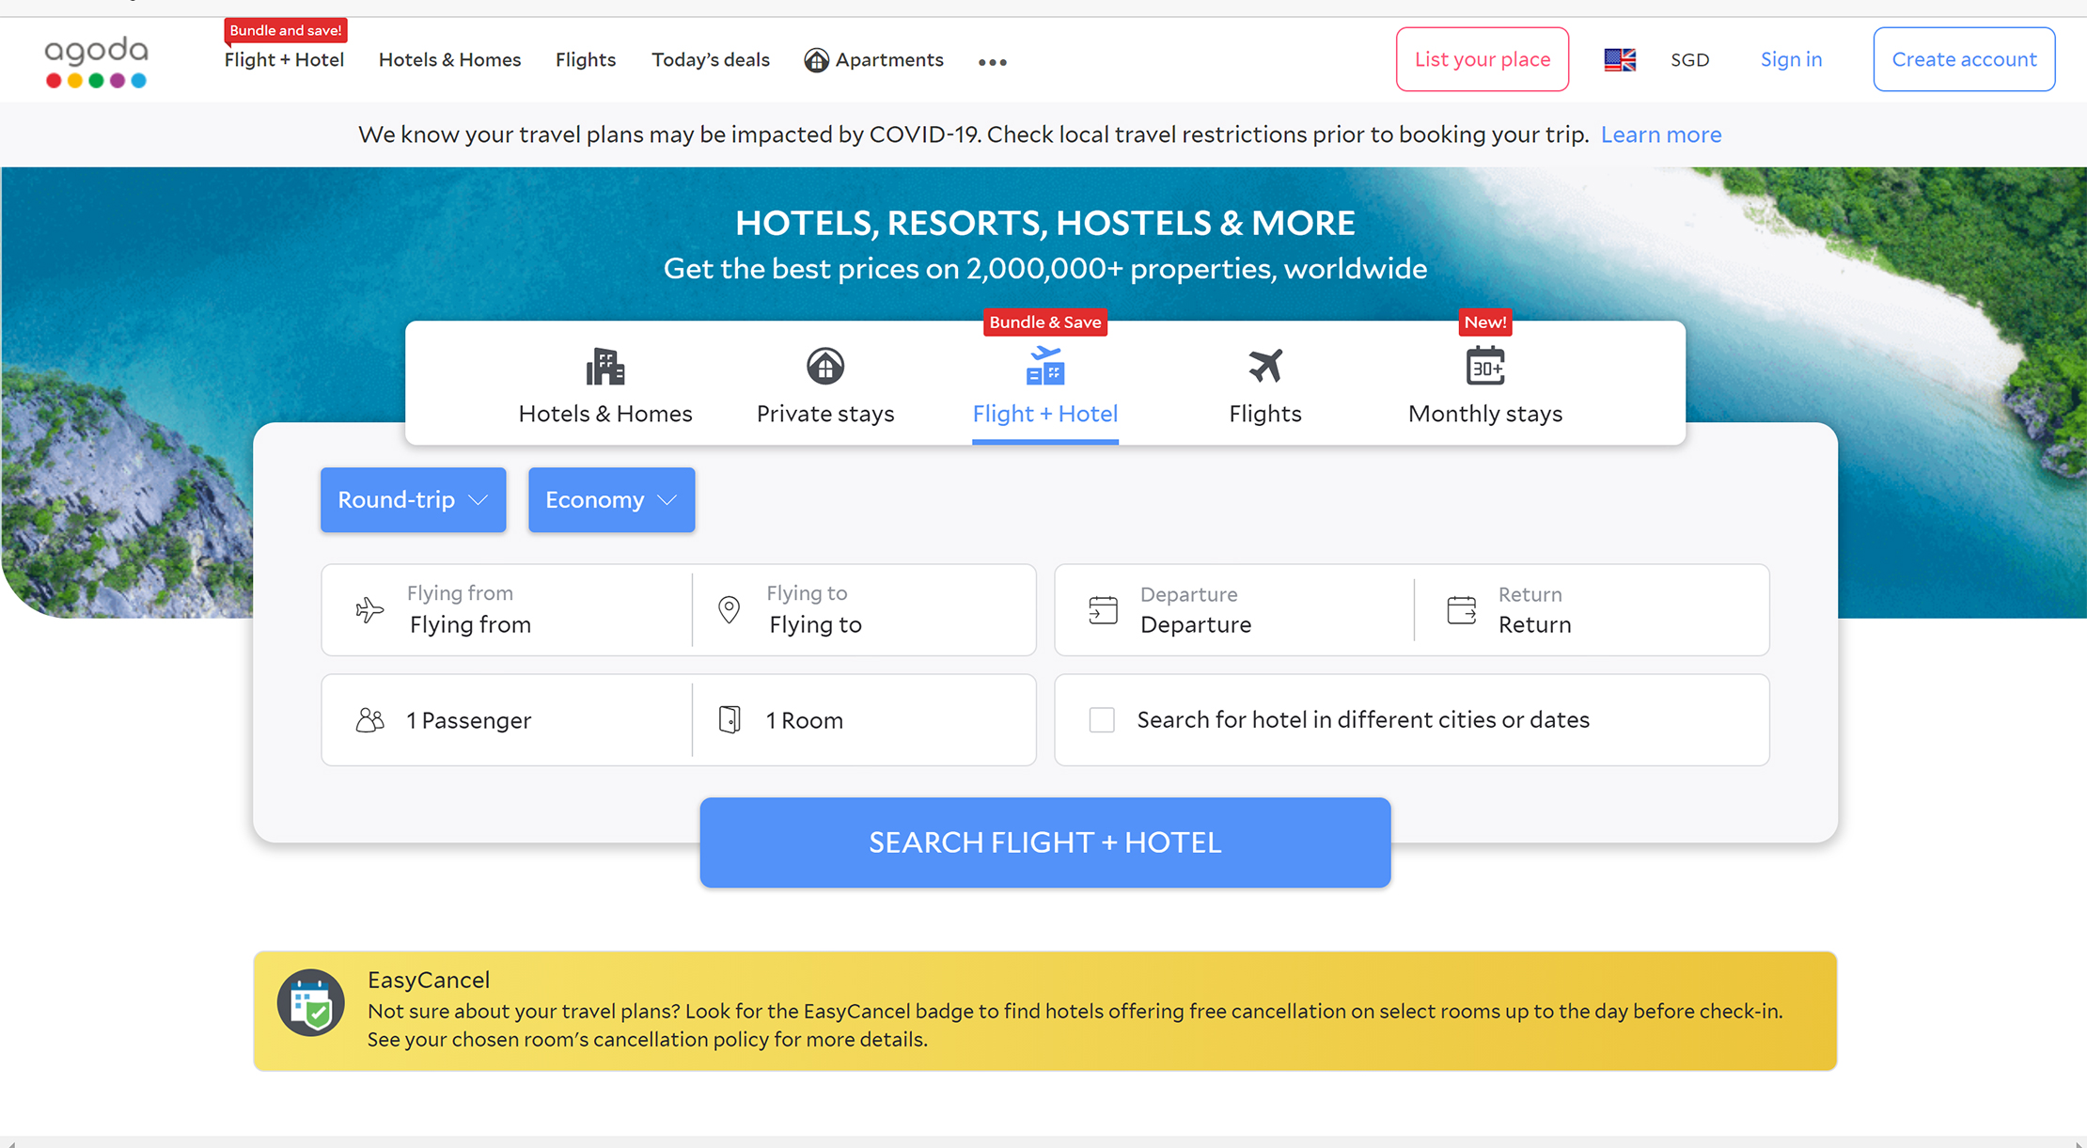Click the EasyCancel calendar badge icon
The height and width of the screenshot is (1148, 2087).
(311, 1003)
